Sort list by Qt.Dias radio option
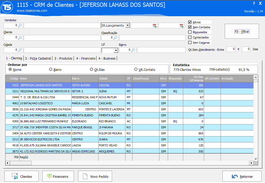 (x=91, y=70)
